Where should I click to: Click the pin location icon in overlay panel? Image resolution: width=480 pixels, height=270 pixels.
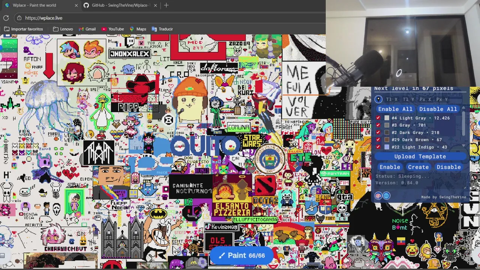(x=378, y=99)
